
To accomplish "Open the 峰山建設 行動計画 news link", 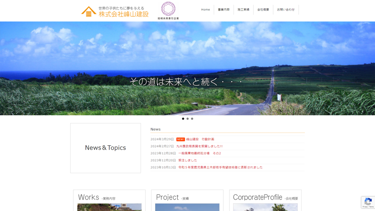I will 200,139.
